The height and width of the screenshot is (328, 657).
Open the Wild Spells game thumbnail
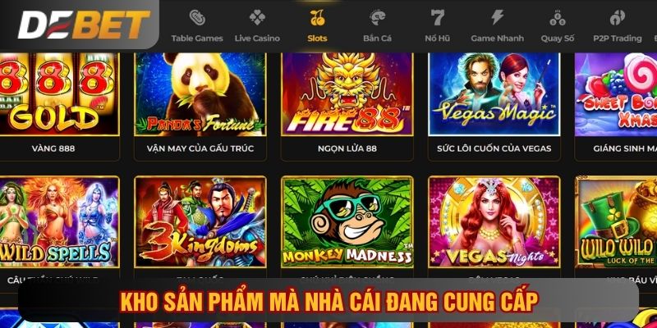[59, 221]
